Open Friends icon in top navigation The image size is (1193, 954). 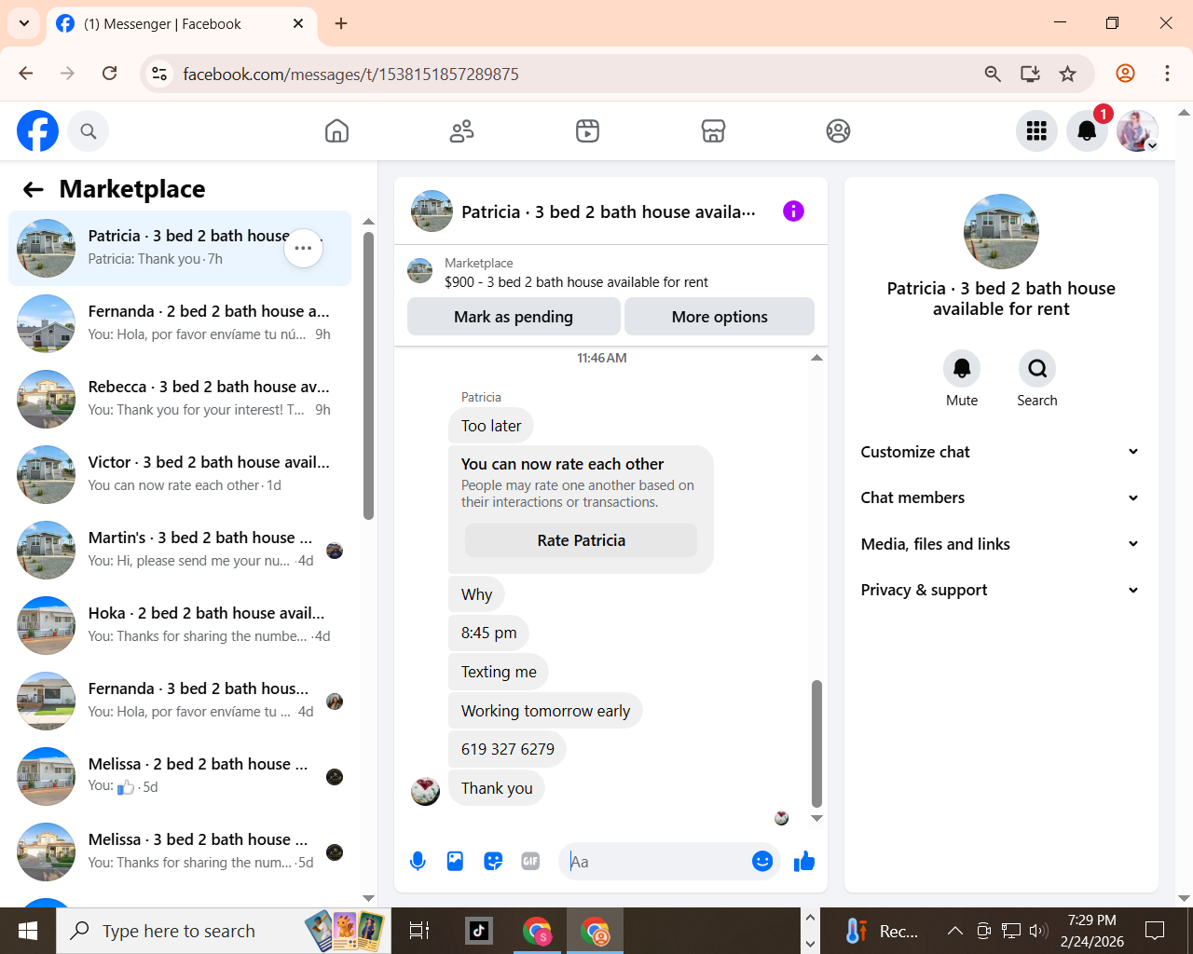pyautogui.click(x=462, y=131)
